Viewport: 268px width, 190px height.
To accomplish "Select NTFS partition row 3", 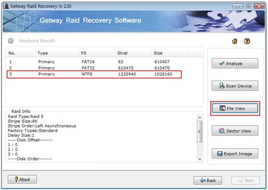I will coord(94,74).
